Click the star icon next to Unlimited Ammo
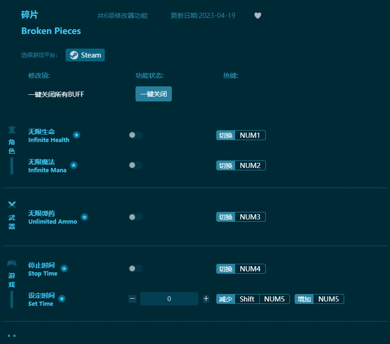Screen dimensions: 390x344 pos(85,217)
